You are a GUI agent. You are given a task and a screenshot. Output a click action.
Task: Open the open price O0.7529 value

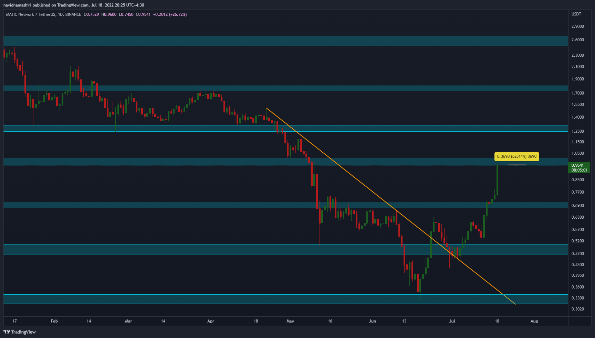coord(91,14)
